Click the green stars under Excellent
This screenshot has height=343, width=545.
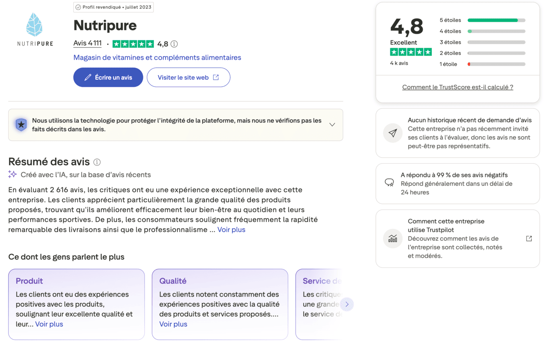coord(411,52)
